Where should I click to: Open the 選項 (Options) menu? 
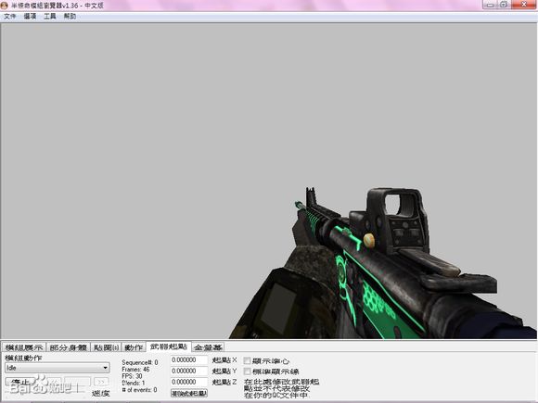coord(30,16)
